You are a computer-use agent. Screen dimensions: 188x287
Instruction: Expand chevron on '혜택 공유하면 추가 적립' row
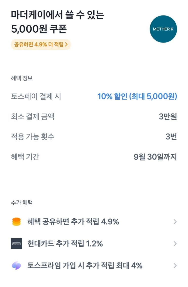[x=175, y=222]
